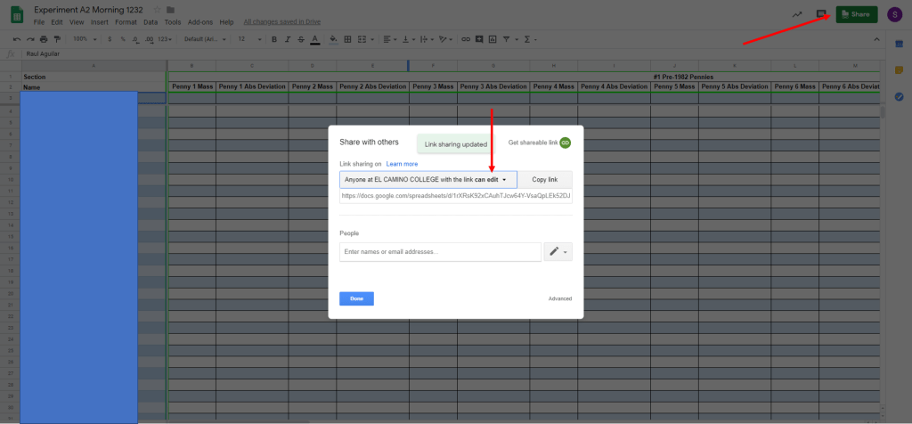Click the print icon in toolbar

pos(44,39)
